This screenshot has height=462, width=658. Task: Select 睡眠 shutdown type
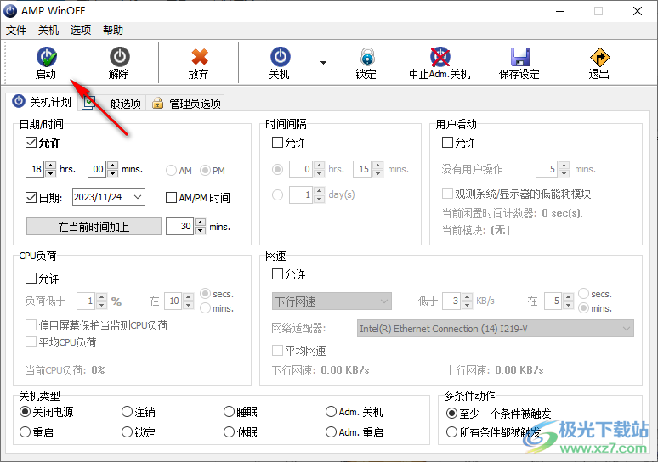tap(229, 412)
